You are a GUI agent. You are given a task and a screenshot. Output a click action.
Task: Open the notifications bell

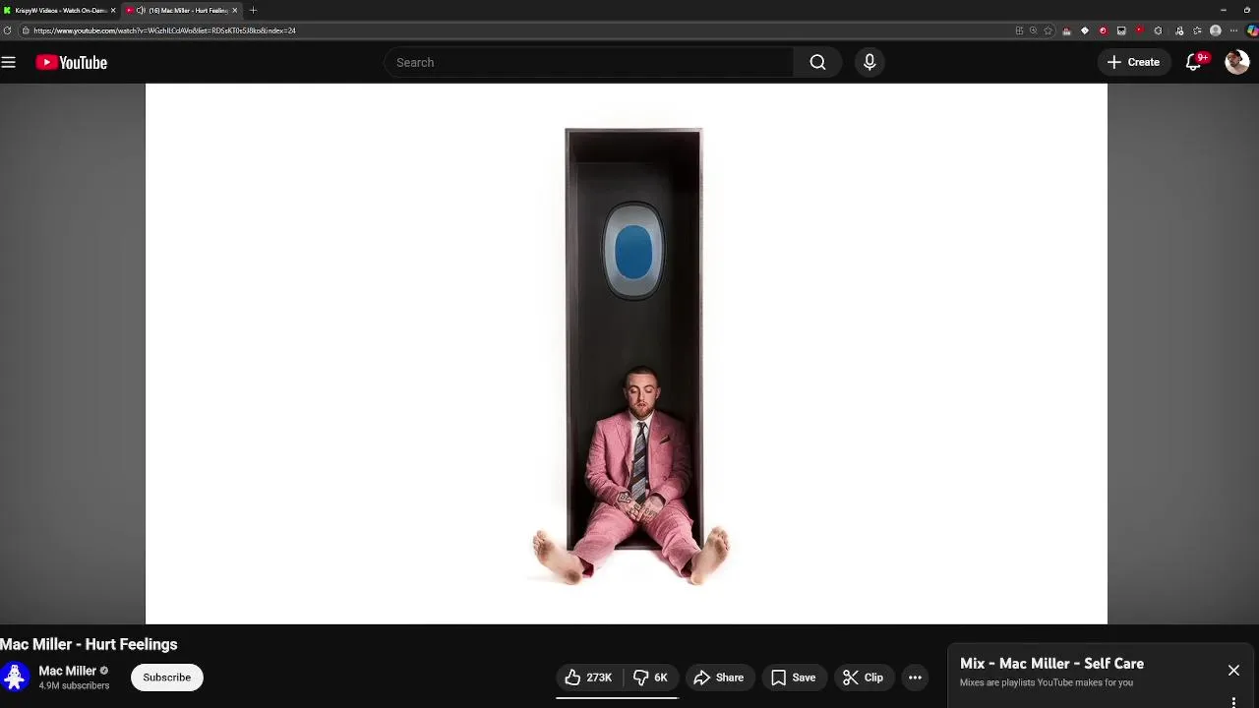click(1195, 62)
